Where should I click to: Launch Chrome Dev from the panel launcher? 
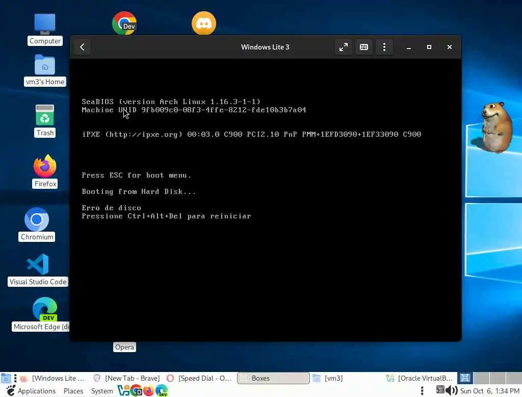[136, 390]
